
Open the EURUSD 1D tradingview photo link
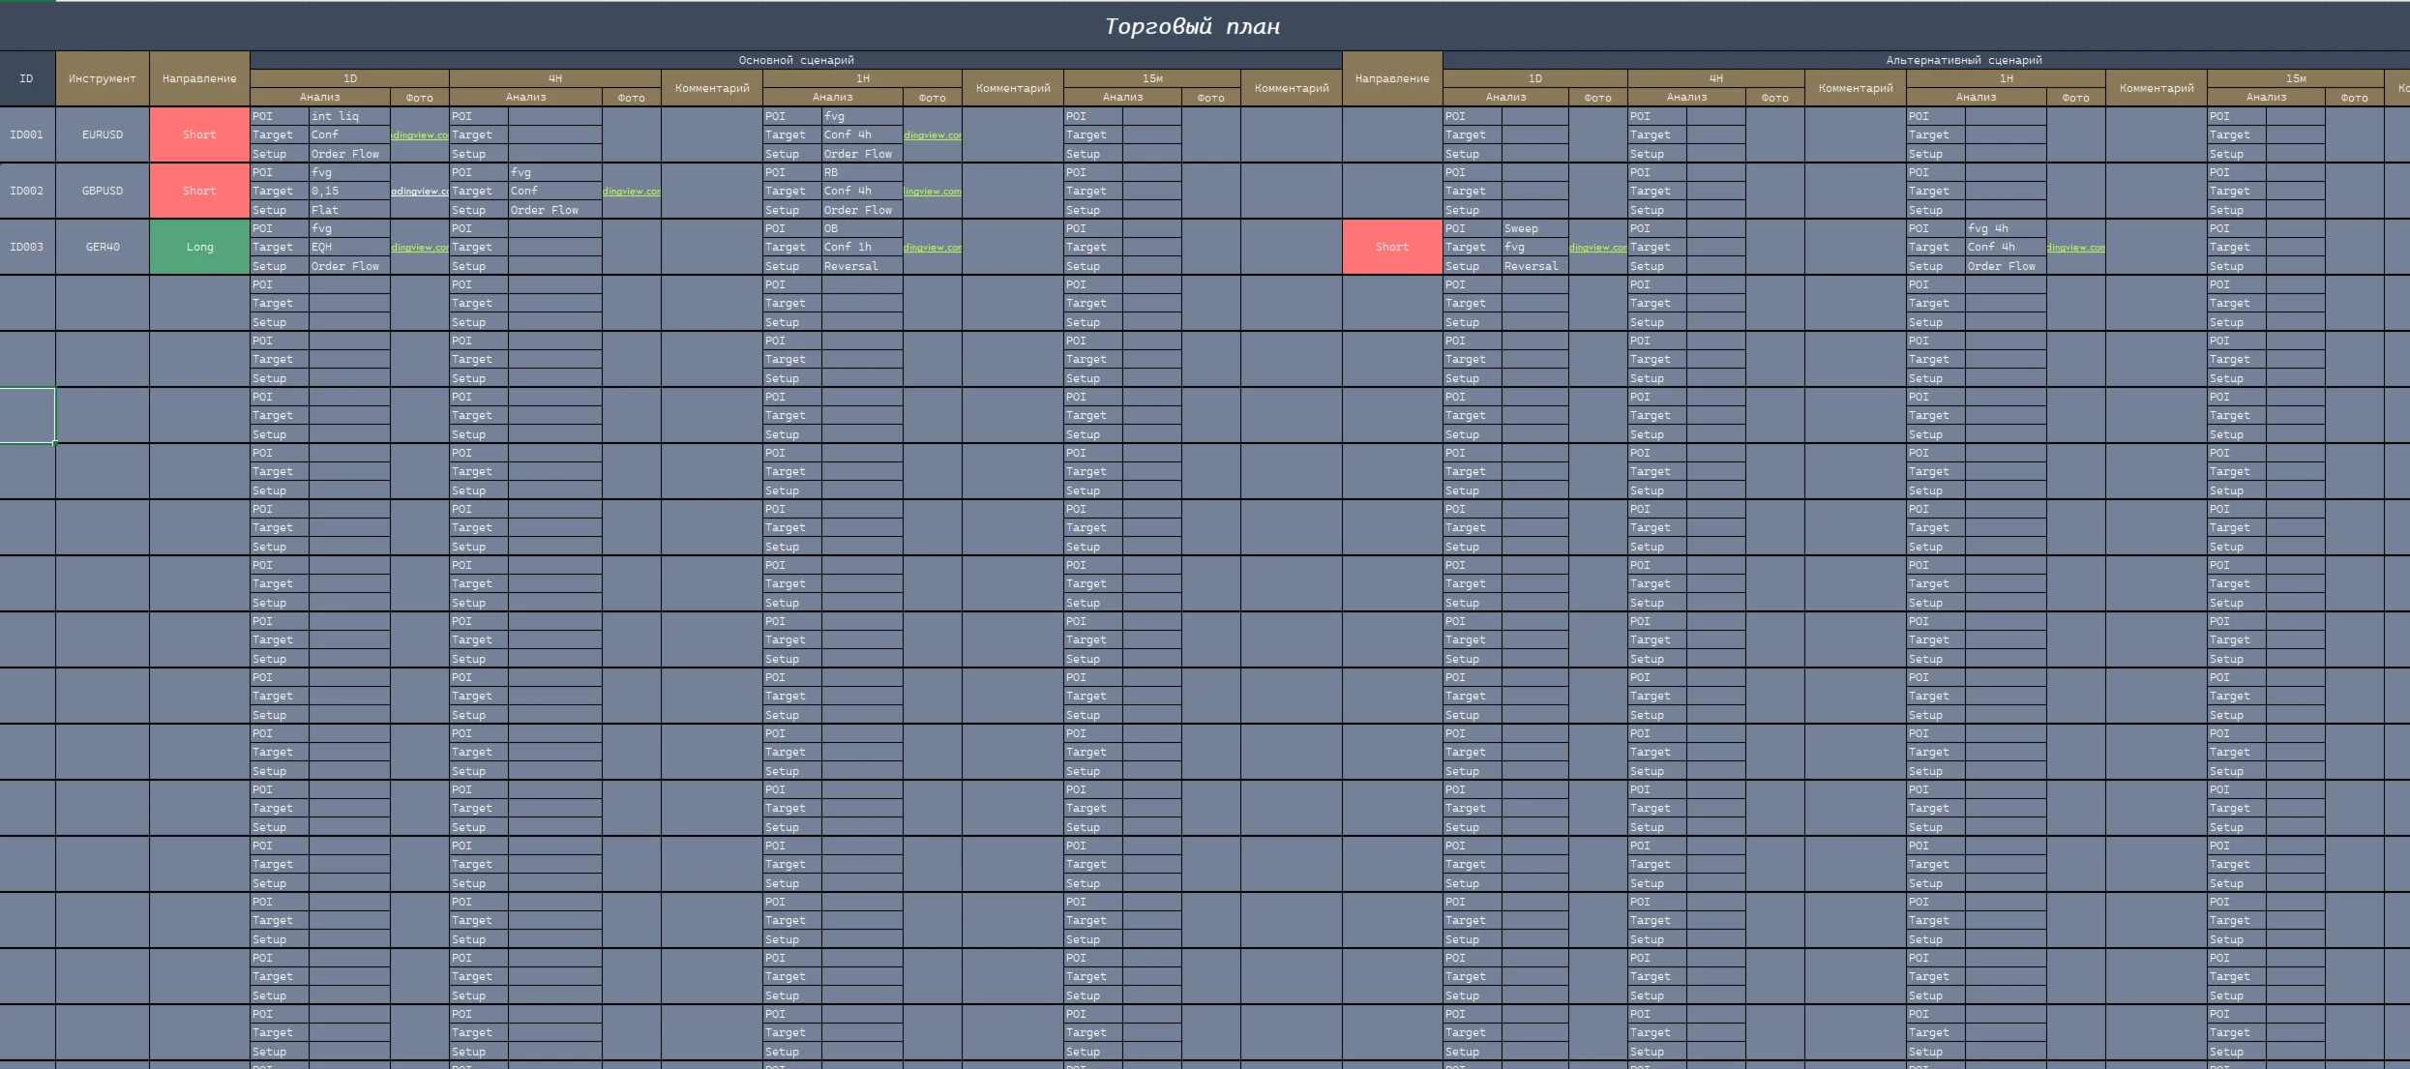click(419, 135)
